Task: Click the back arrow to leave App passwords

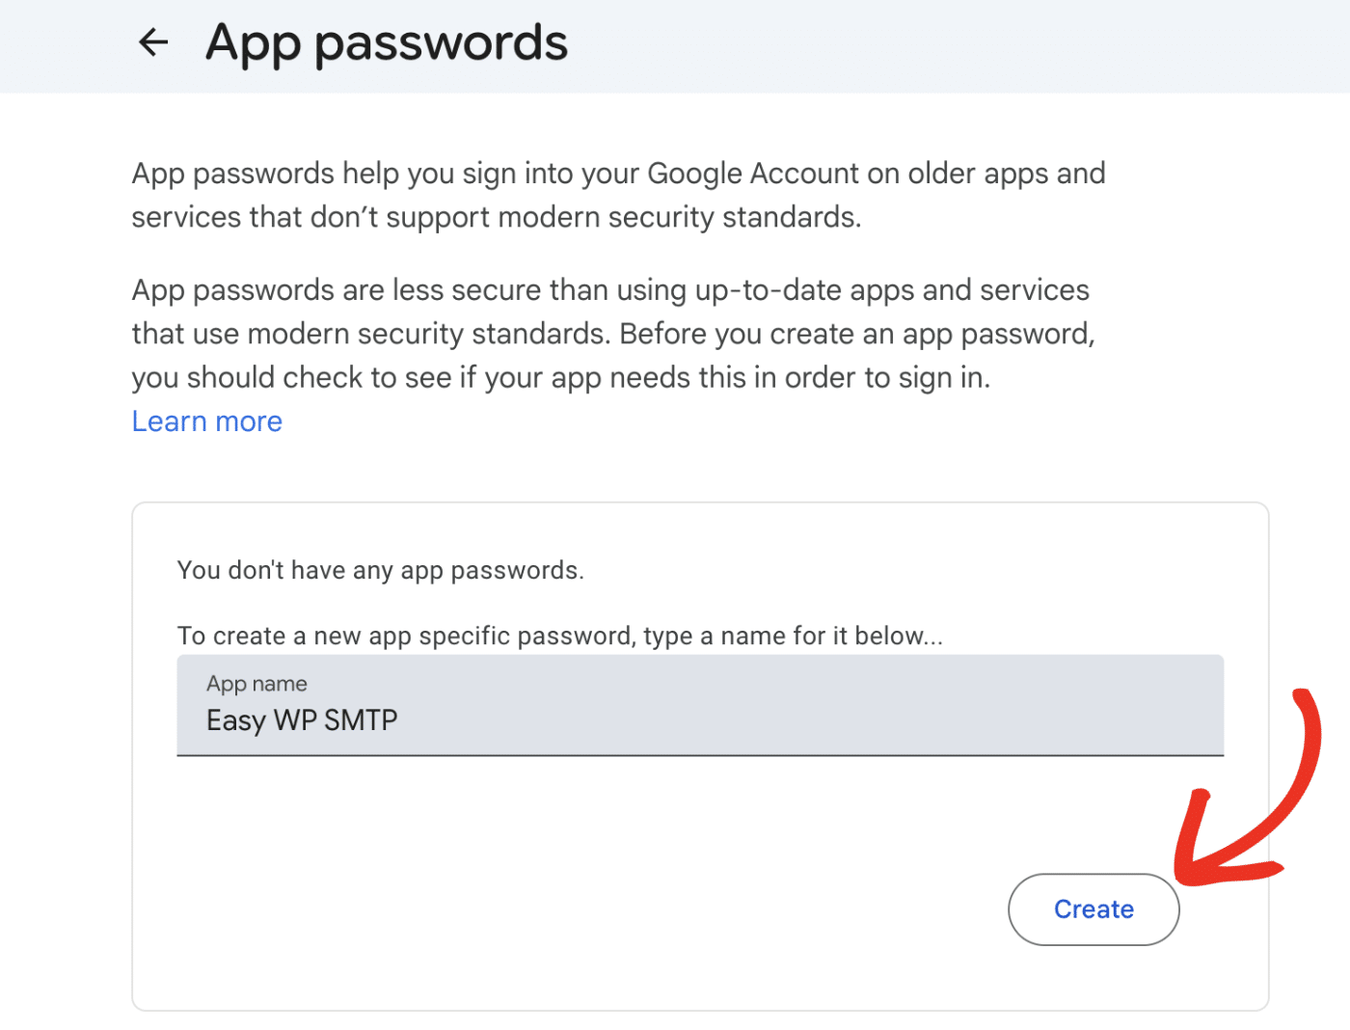Action: coord(152,41)
